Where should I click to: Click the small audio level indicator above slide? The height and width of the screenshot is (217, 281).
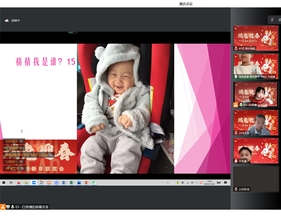point(73,33)
